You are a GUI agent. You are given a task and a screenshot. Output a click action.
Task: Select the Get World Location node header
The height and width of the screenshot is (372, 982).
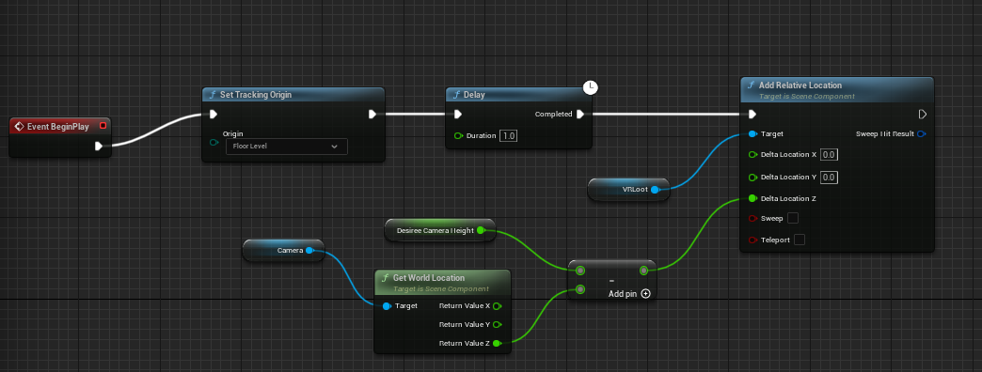[x=442, y=283]
